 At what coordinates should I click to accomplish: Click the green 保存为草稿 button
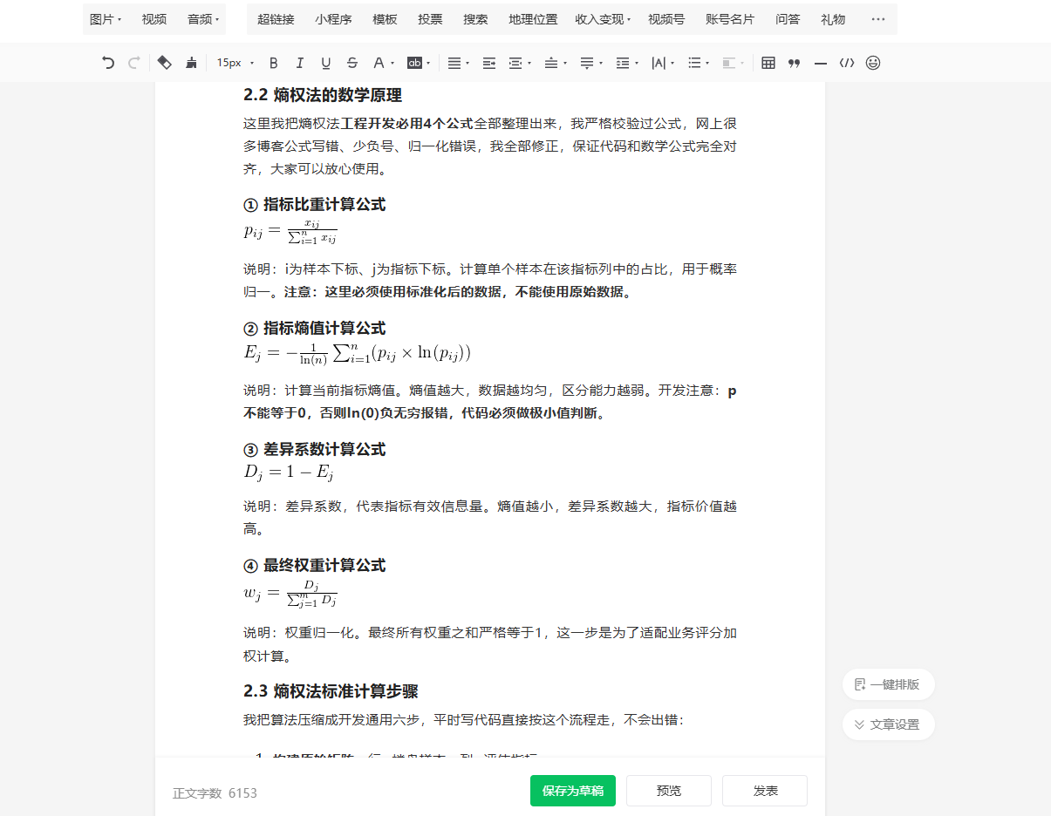click(573, 791)
